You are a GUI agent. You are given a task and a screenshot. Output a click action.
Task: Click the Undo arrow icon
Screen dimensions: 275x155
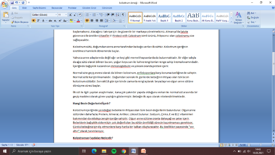(17, 3)
